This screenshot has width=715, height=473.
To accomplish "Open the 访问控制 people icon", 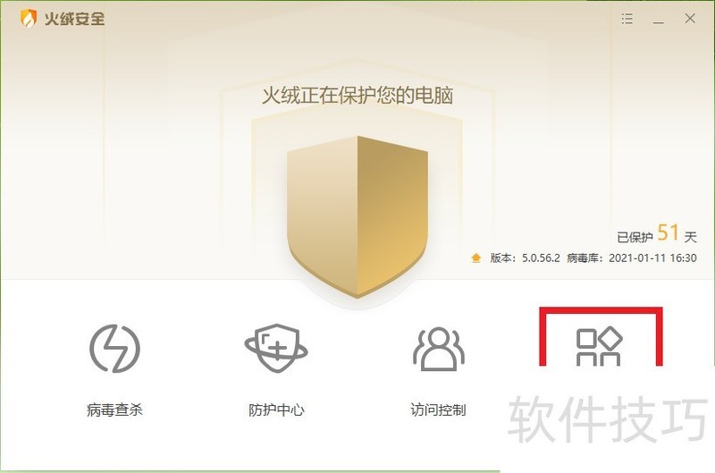I will (x=438, y=348).
